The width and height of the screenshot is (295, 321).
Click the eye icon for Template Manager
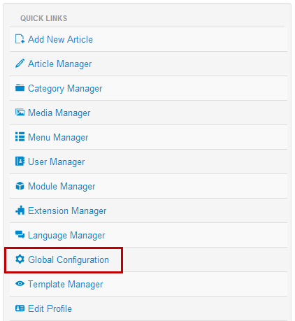click(20, 284)
